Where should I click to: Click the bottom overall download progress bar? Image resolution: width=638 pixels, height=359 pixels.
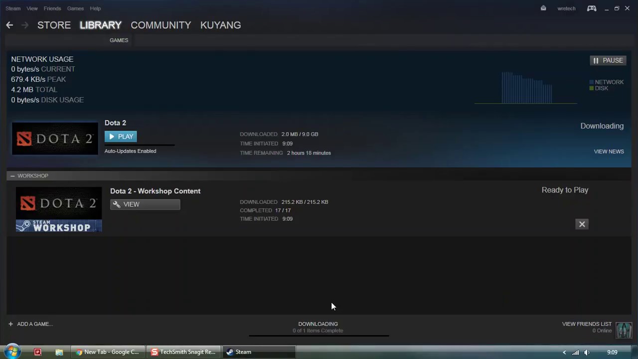click(319, 336)
